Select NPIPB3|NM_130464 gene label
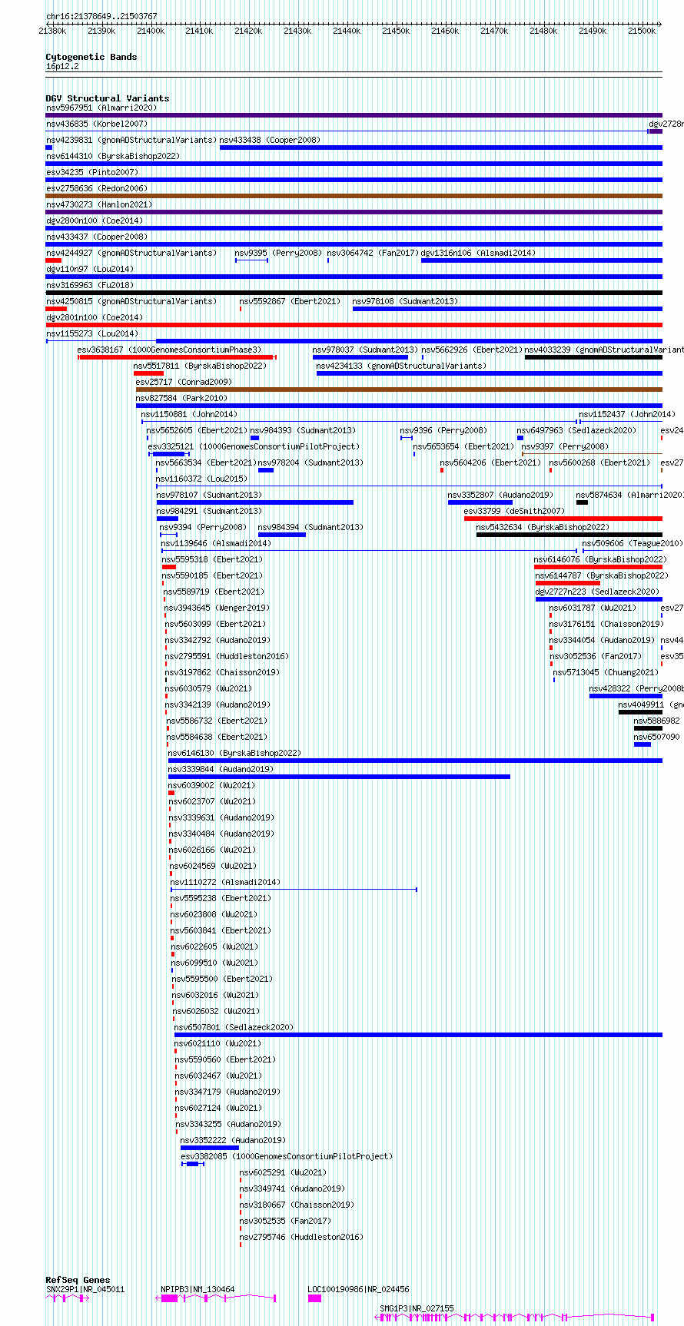The width and height of the screenshot is (684, 1326). [x=198, y=1289]
